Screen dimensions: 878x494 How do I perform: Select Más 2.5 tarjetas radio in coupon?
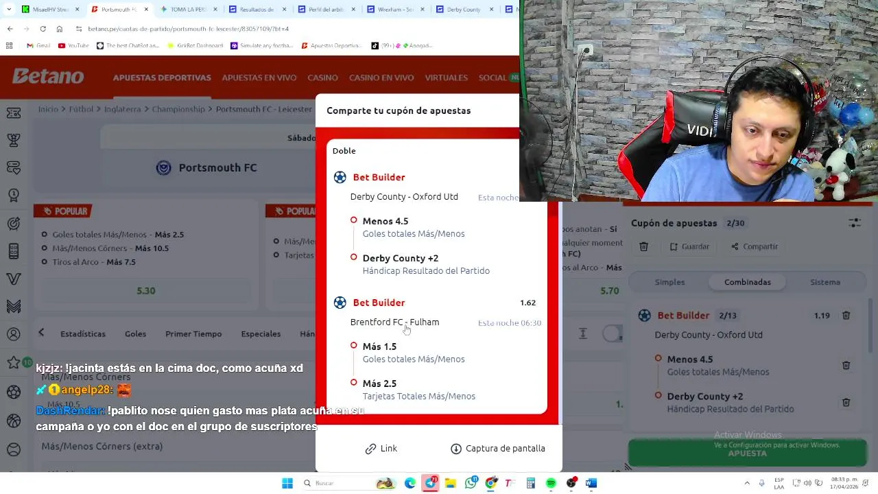(x=354, y=383)
